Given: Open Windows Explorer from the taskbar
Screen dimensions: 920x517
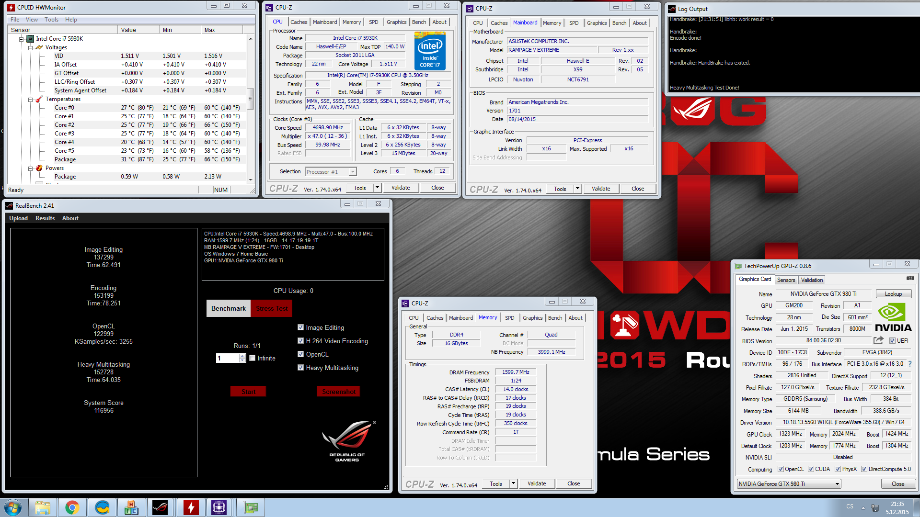Looking at the screenshot, I should [x=43, y=507].
